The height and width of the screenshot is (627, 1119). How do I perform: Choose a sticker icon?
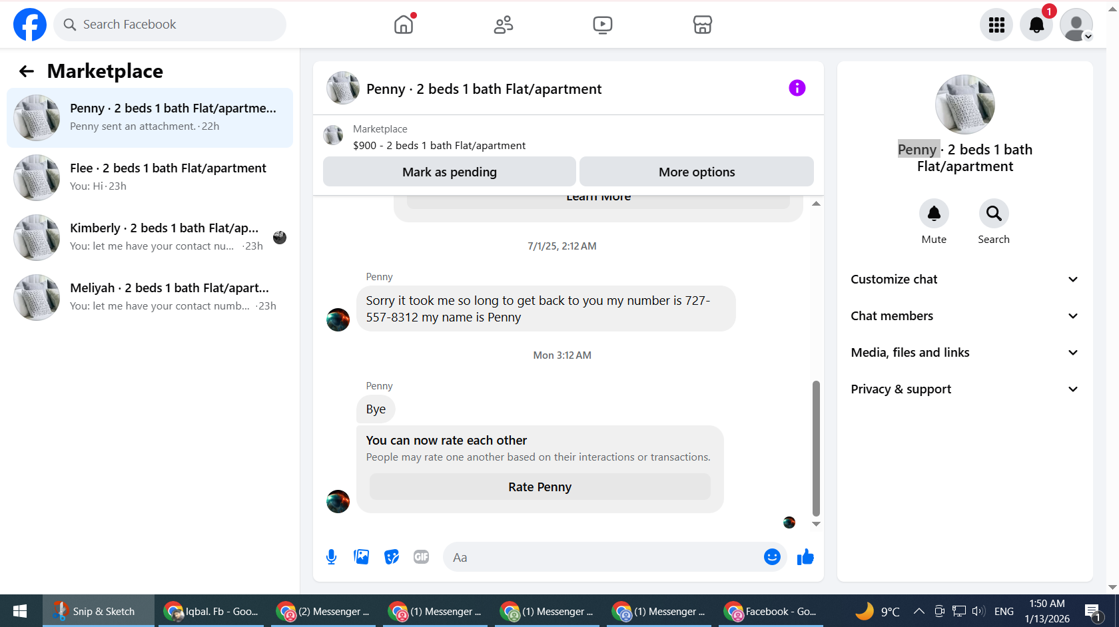pos(392,557)
